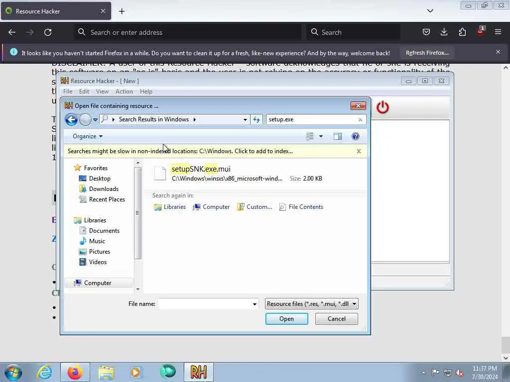Click the Firefox Search box
Image resolution: width=510 pixels, height=382 pixels.
pyautogui.click(x=353, y=32)
